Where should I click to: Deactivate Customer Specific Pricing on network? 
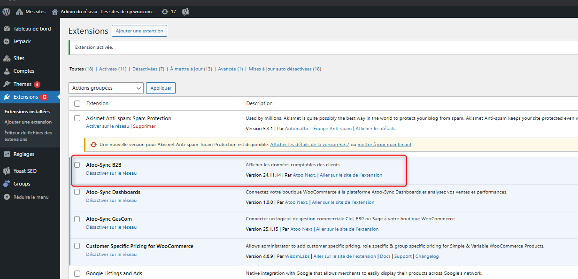point(111,255)
